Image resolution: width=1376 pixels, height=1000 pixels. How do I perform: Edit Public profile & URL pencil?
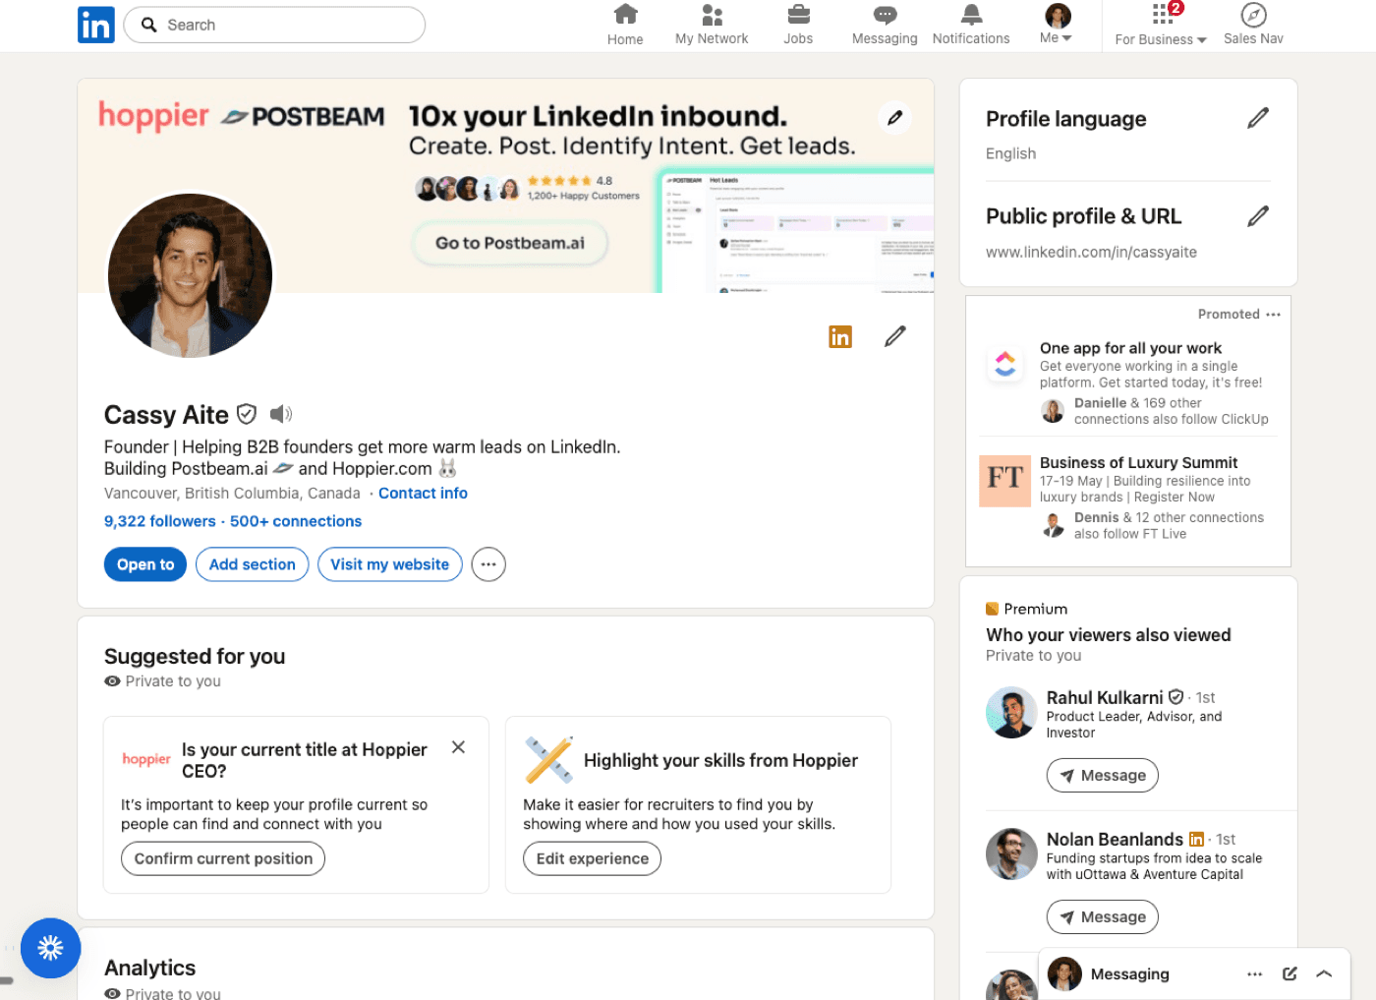pyautogui.click(x=1258, y=215)
